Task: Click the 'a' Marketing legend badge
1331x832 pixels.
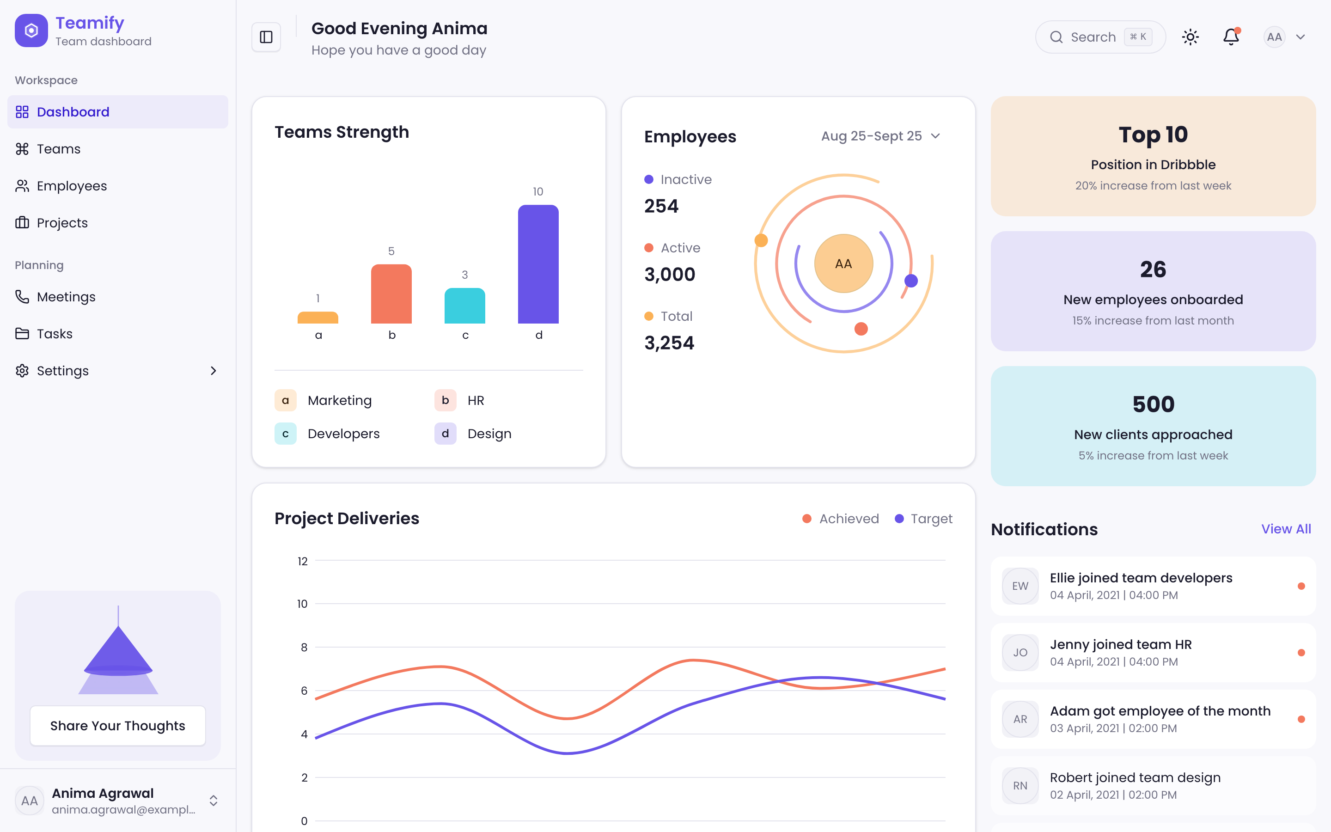Action: pyautogui.click(x=286, y=400)
